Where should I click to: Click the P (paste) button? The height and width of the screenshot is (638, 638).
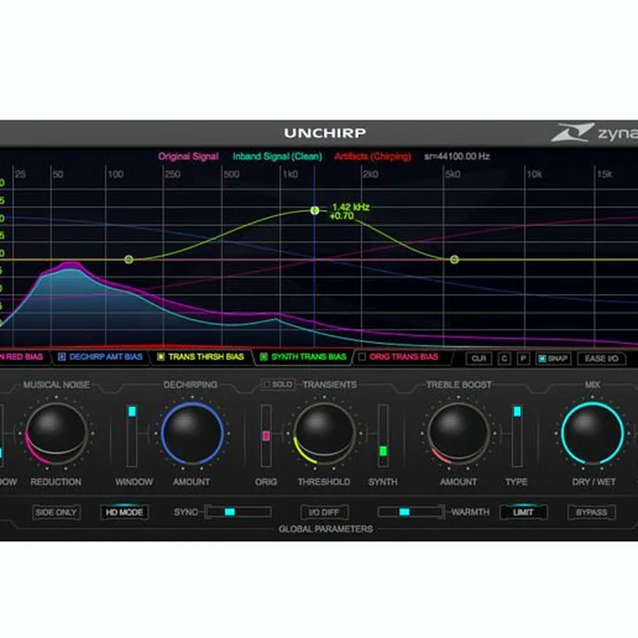coord(524,359)
